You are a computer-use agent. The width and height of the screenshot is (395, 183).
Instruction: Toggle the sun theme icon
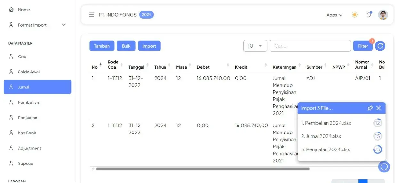[x=355, y=15]
